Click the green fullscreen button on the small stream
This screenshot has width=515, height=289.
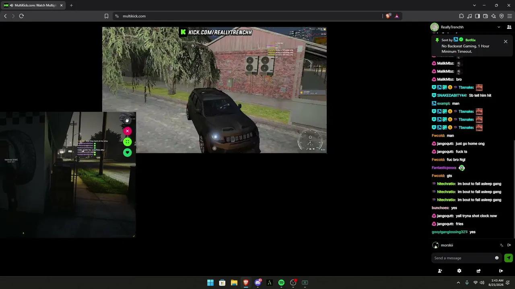(x=127, y=142)
